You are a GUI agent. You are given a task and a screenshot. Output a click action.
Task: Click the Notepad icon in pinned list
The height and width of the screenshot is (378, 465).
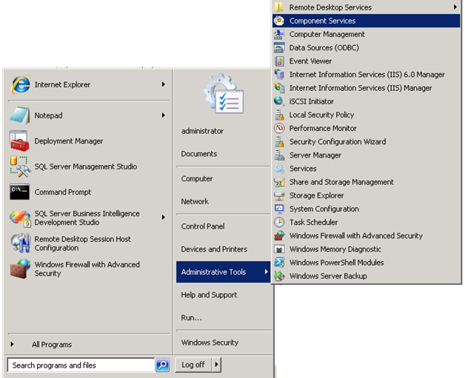pos(19,115)
